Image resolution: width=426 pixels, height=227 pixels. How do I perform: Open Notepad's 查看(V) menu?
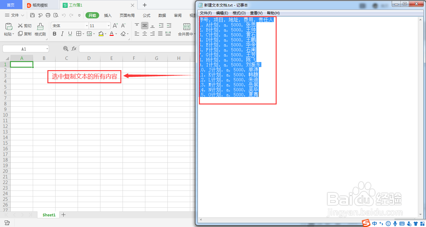tap(256, 13)
